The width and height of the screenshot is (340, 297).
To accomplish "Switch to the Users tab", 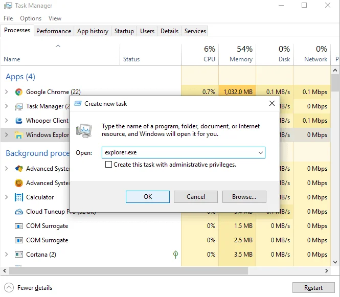I will click(x=147, y=31).
